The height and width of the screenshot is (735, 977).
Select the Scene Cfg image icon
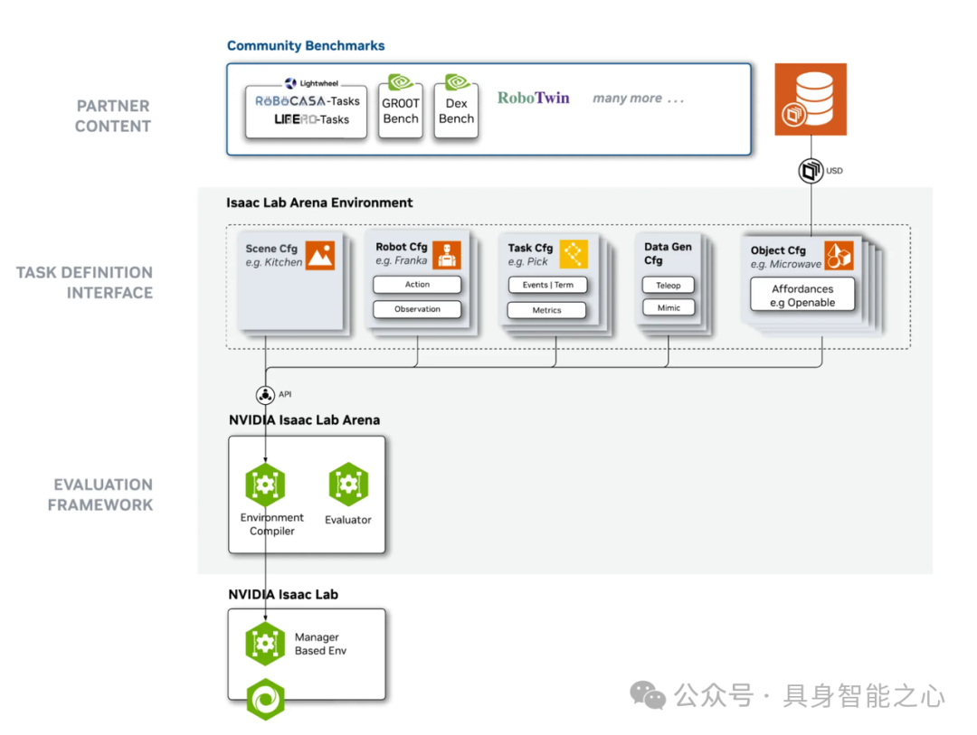click(x=319, y=255)
